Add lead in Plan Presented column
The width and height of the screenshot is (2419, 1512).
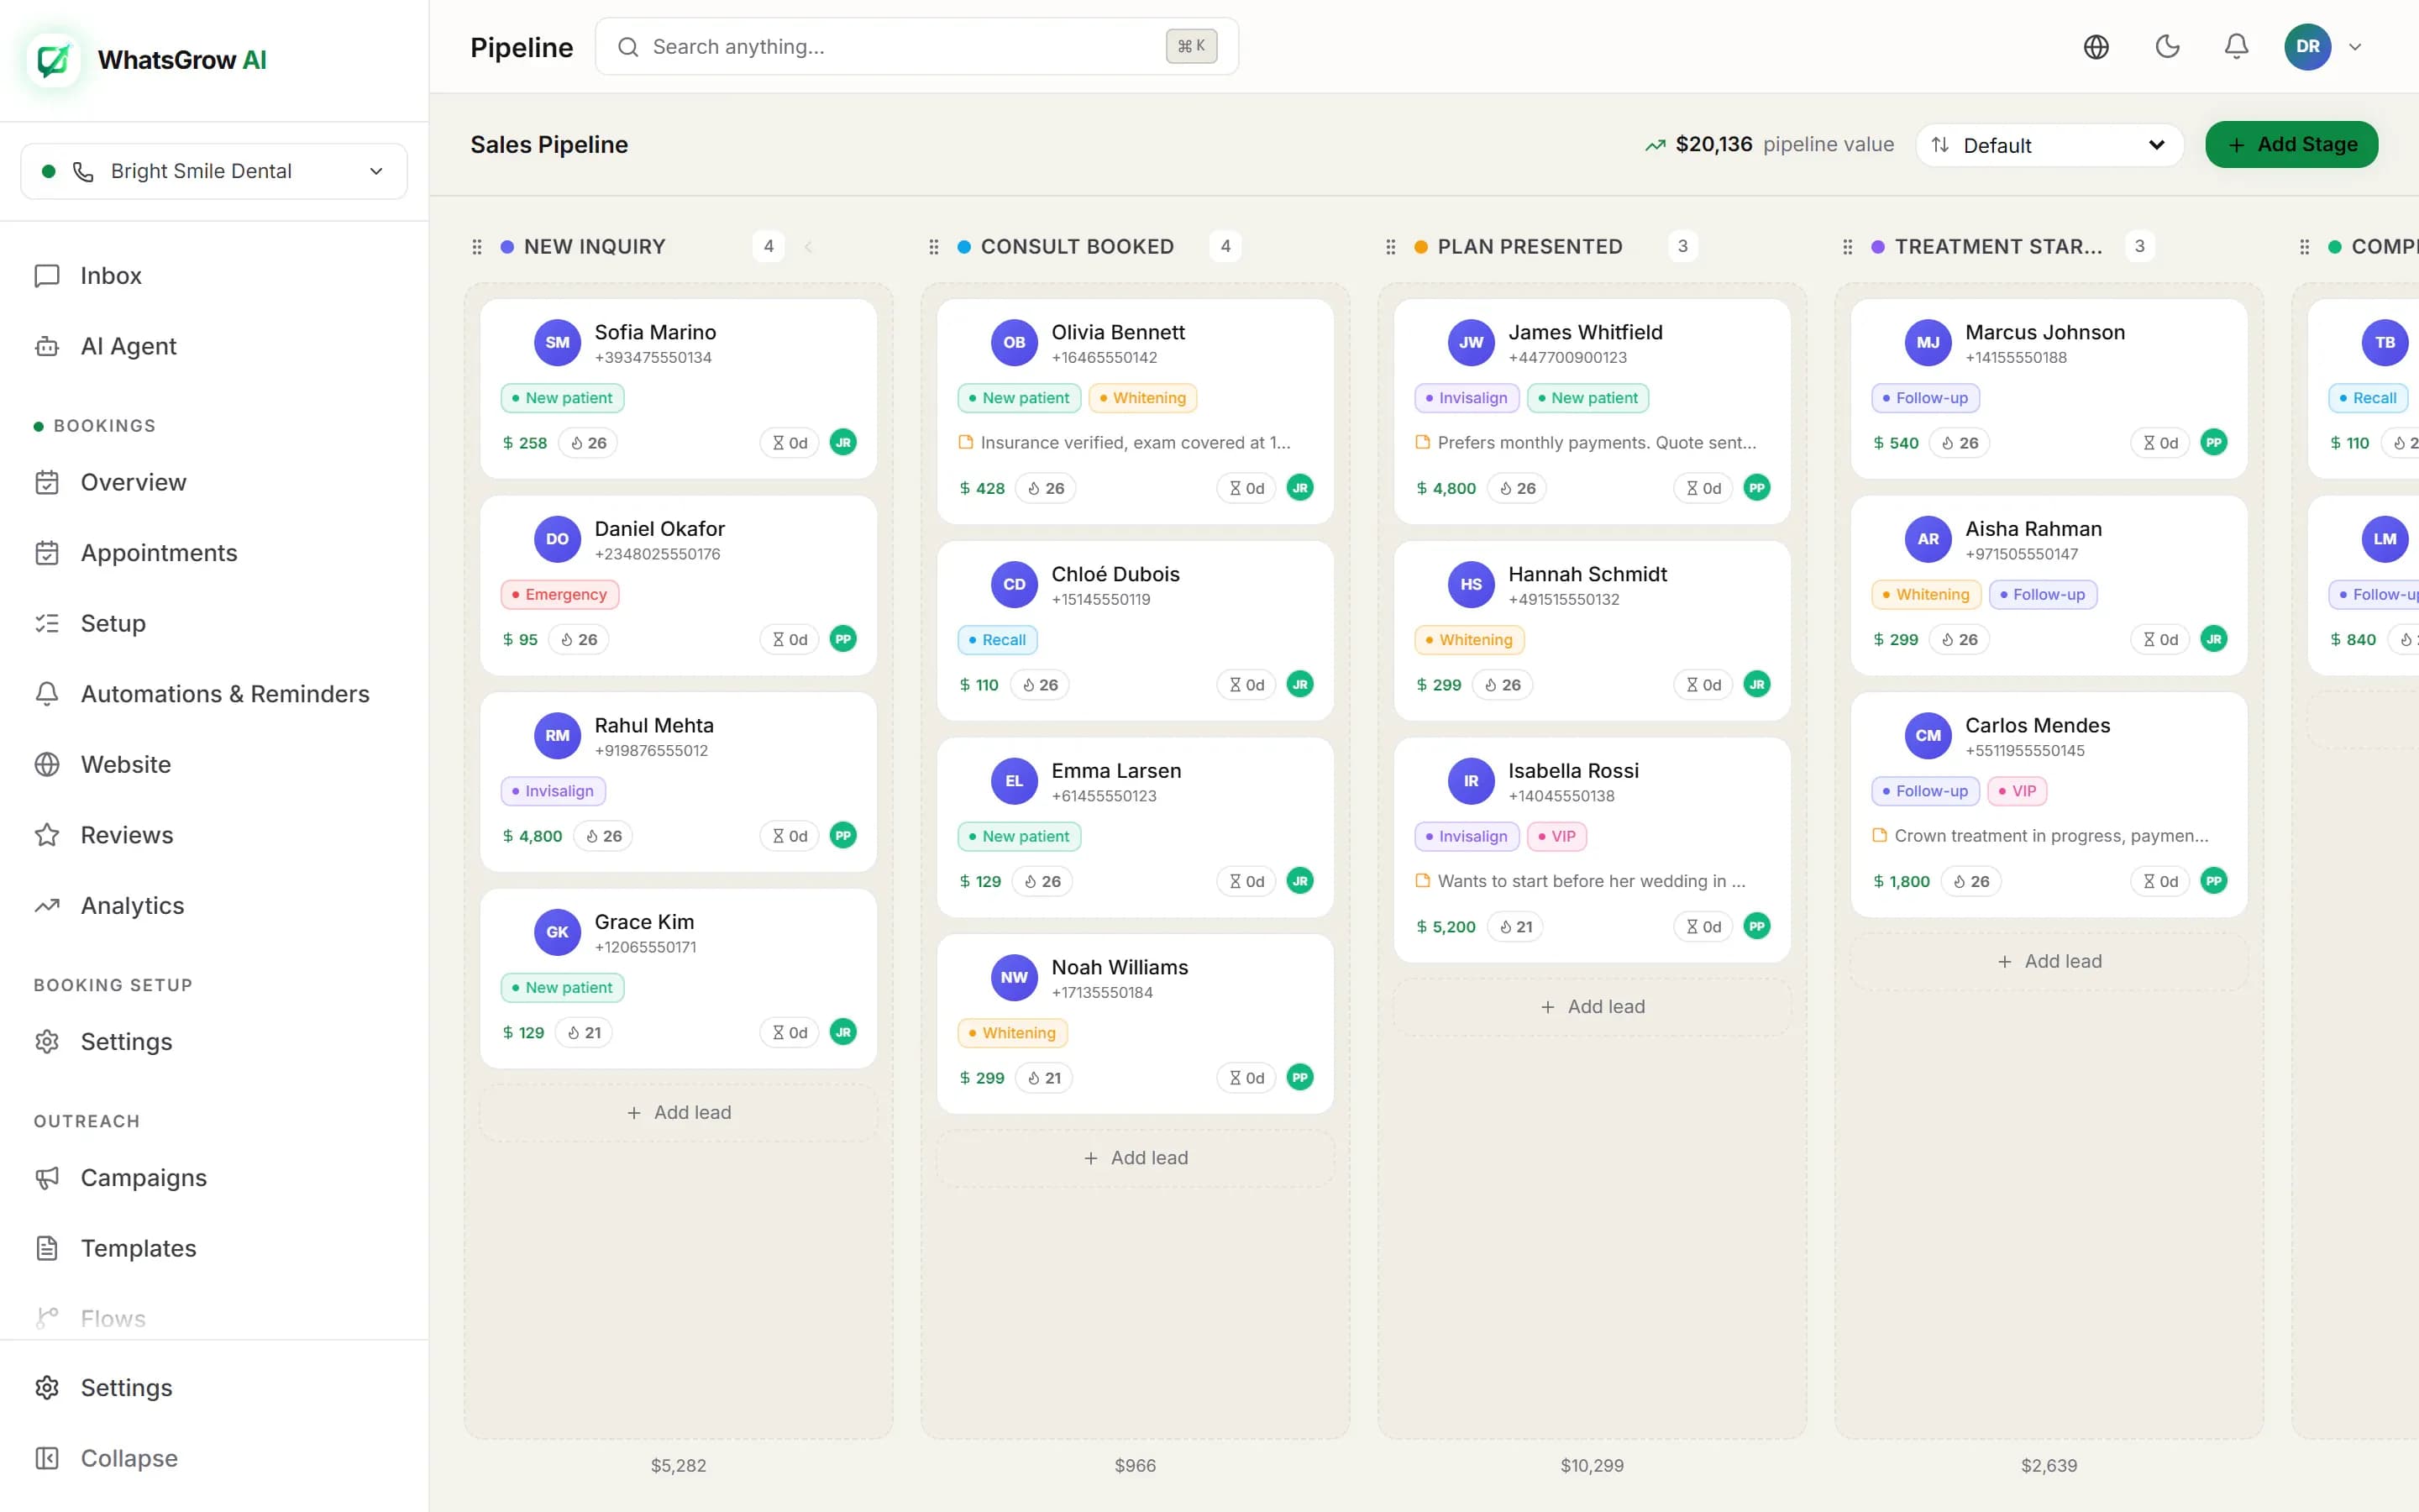(1593, 1007)
